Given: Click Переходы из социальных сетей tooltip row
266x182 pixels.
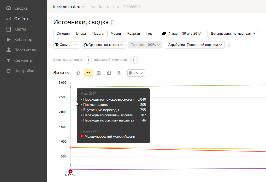Looking at the screenshot, I should click(x=113, y=115).
